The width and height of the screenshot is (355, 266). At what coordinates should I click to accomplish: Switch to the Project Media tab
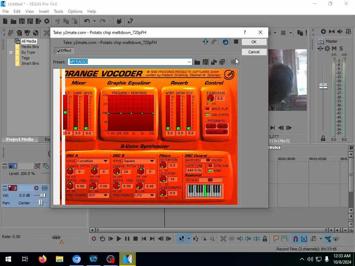pyautogui.click(x=19, y=139)
